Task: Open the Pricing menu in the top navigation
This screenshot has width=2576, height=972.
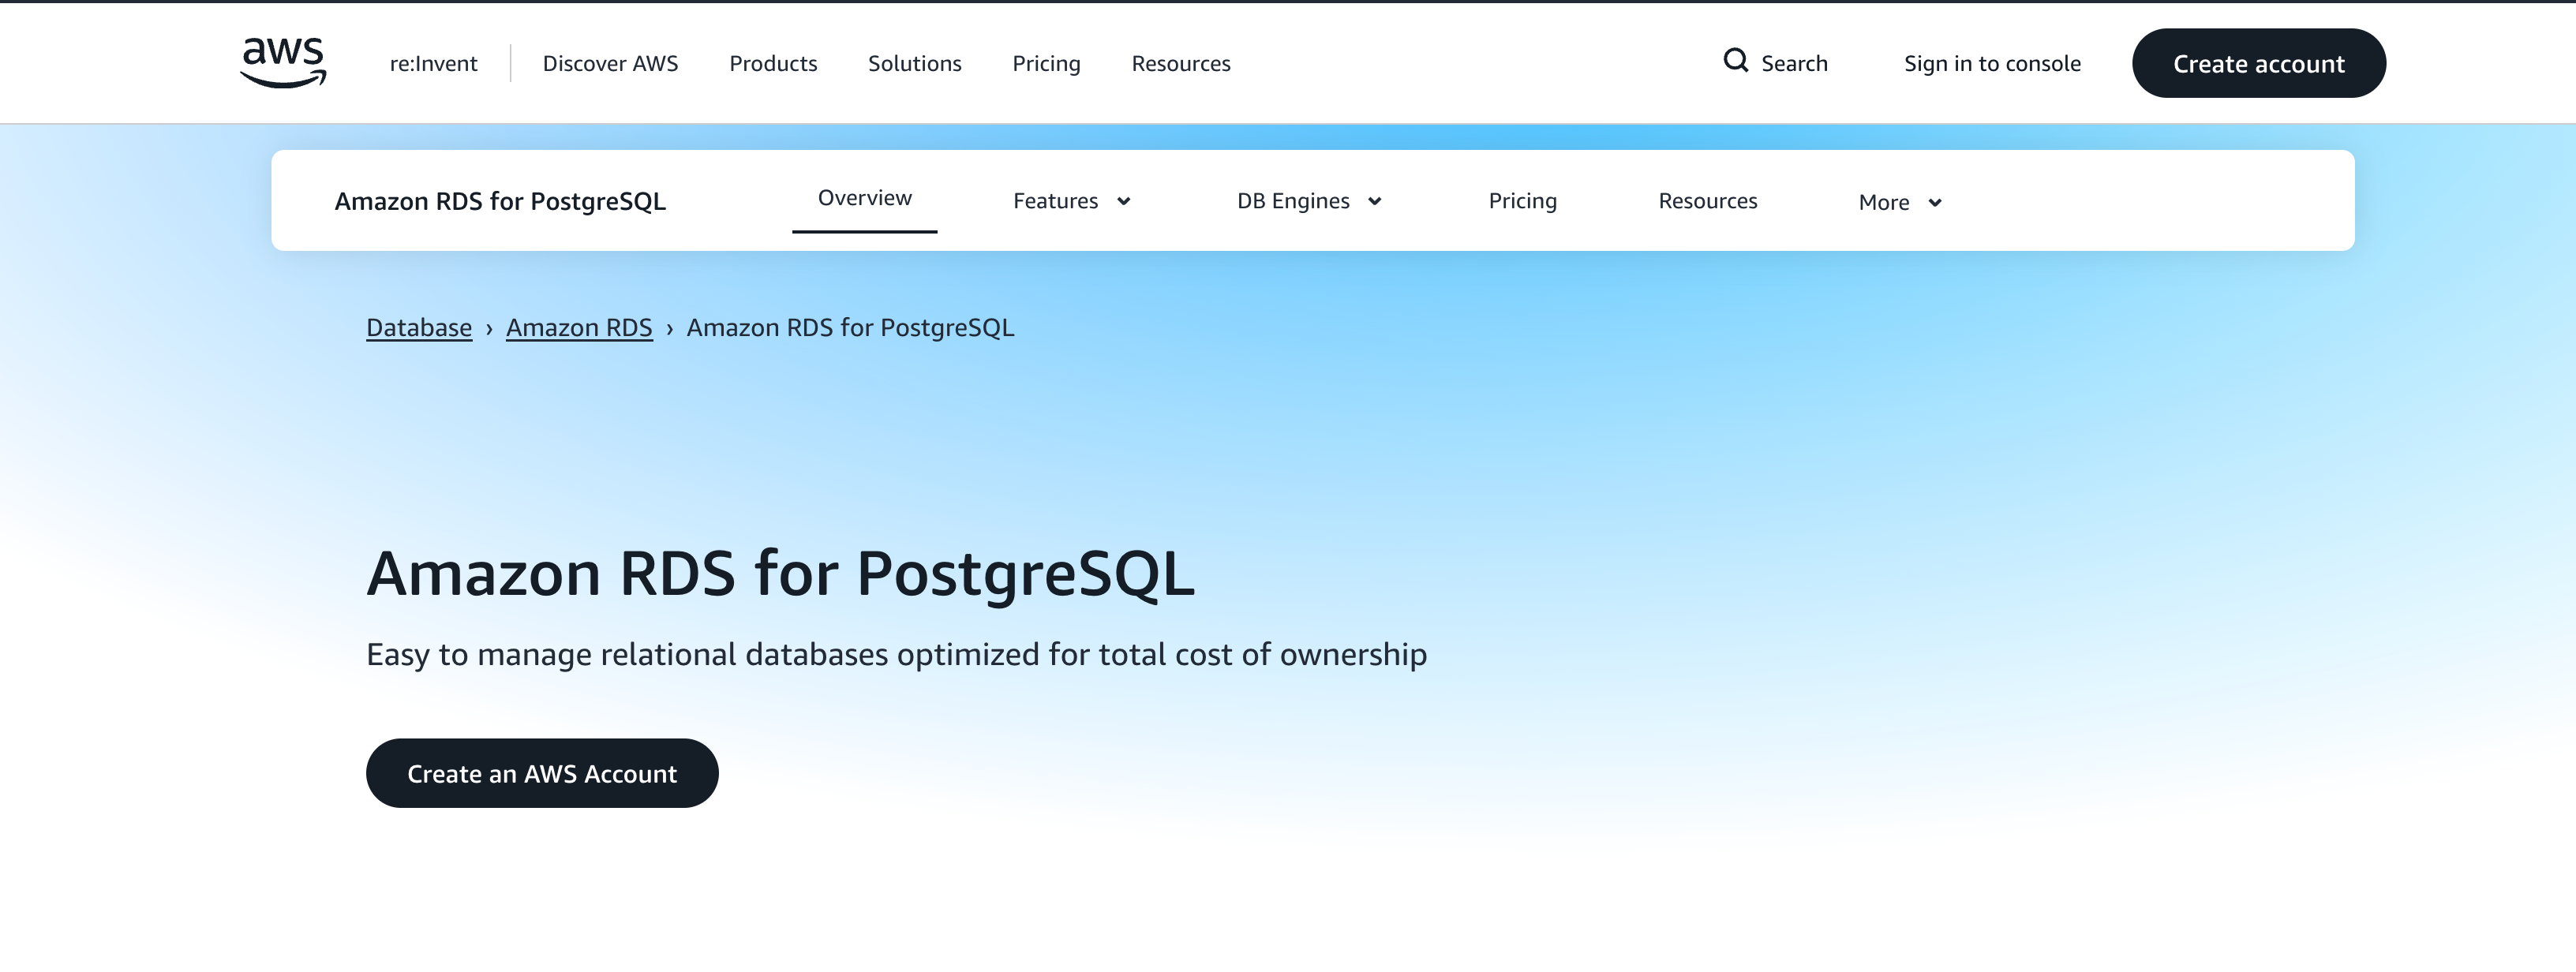Action: (1046, 63)
